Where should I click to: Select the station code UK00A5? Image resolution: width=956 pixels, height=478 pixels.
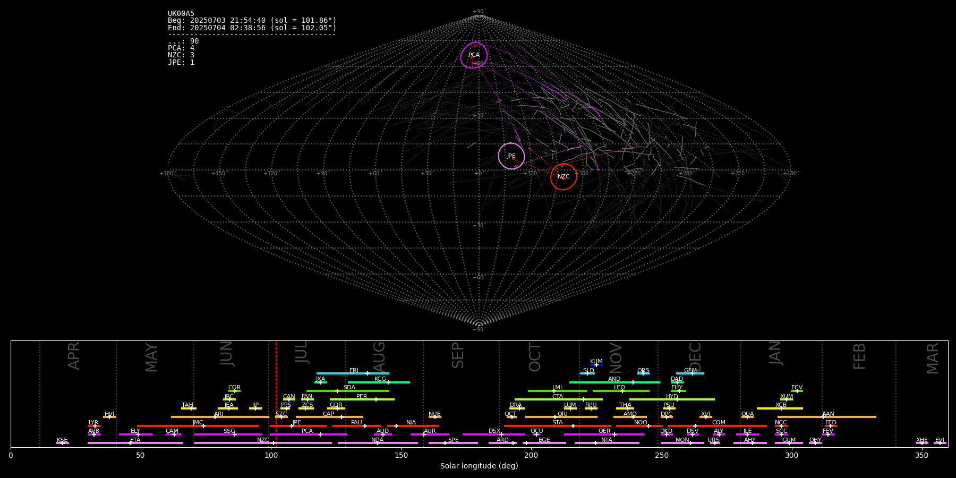click(181, 14)
